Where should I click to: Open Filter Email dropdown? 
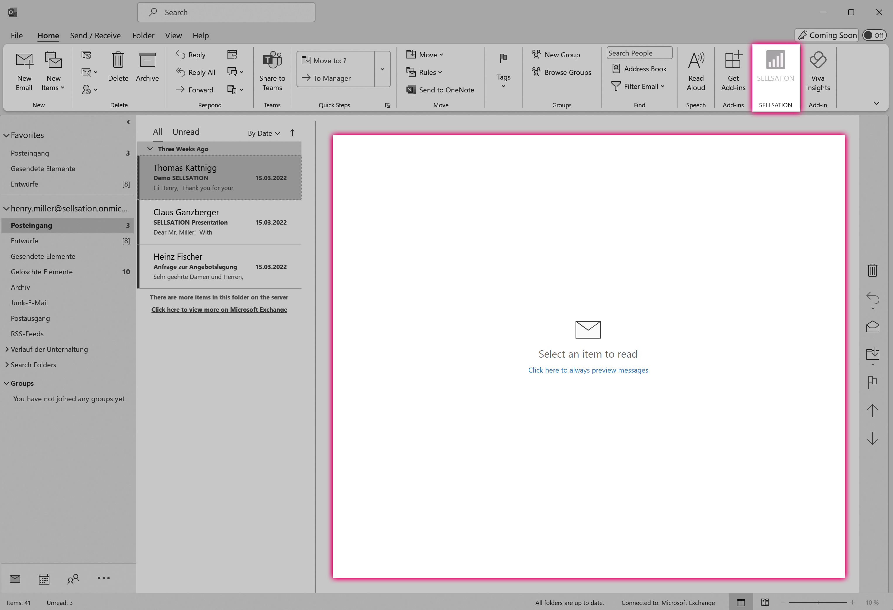637,87
